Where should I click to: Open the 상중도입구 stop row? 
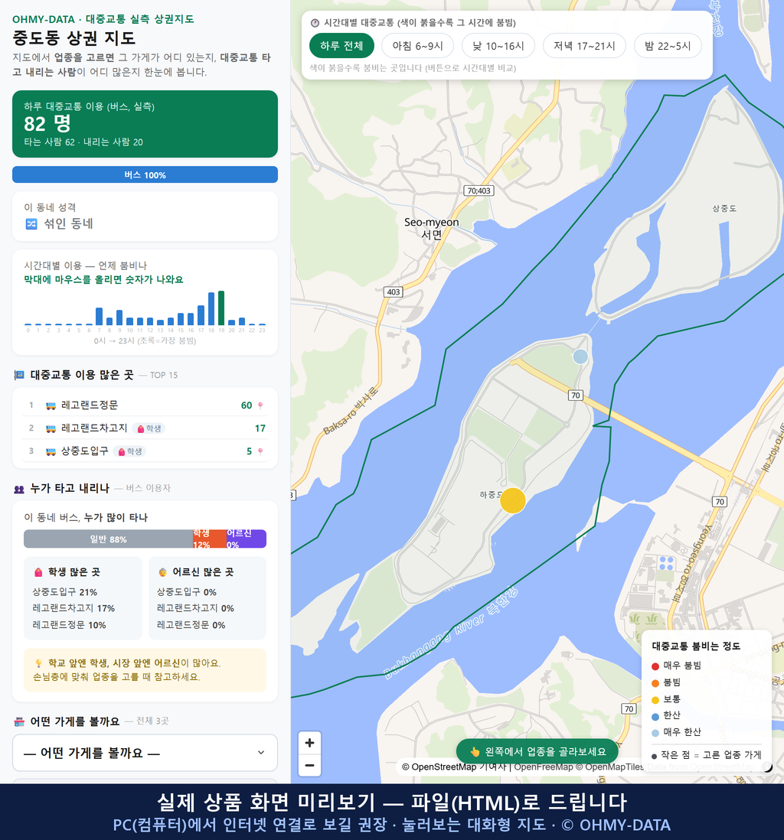(145, 451)
